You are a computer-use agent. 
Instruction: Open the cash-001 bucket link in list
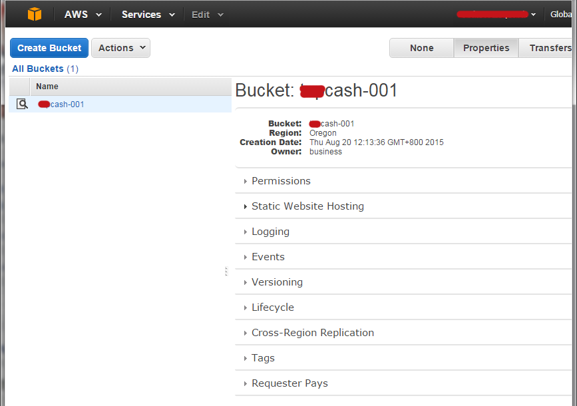[x=61, y=104]
